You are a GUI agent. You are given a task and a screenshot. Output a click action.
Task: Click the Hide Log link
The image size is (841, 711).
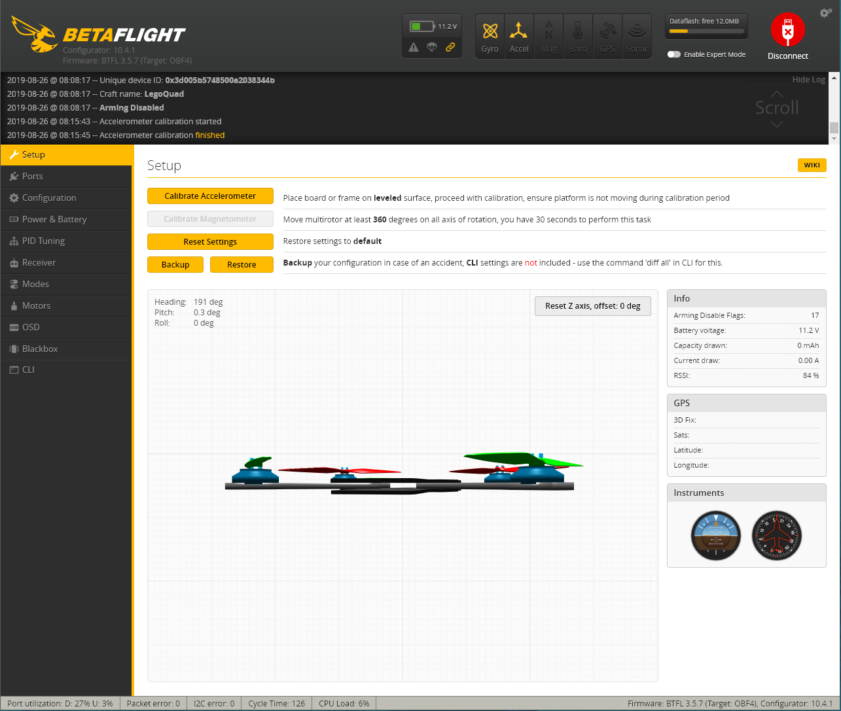tap(808, 80)
